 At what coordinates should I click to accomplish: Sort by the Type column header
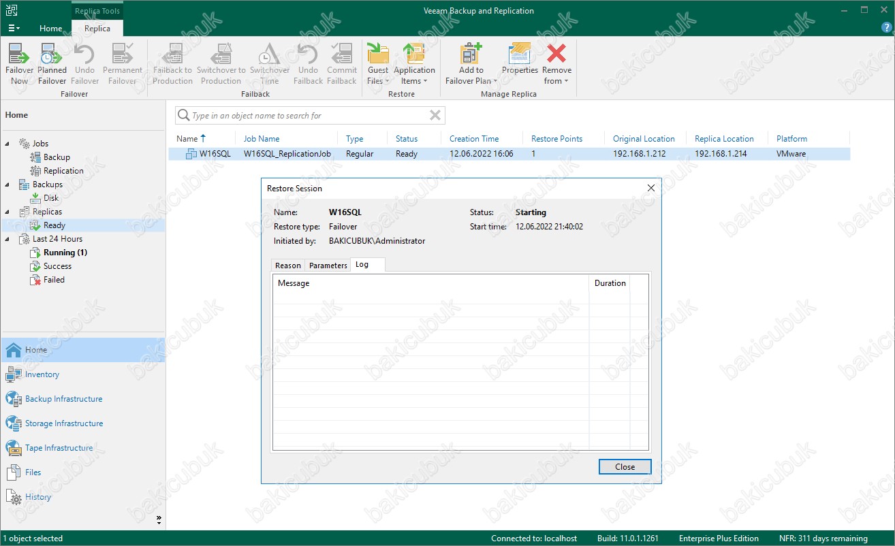(x=355, y=139)
